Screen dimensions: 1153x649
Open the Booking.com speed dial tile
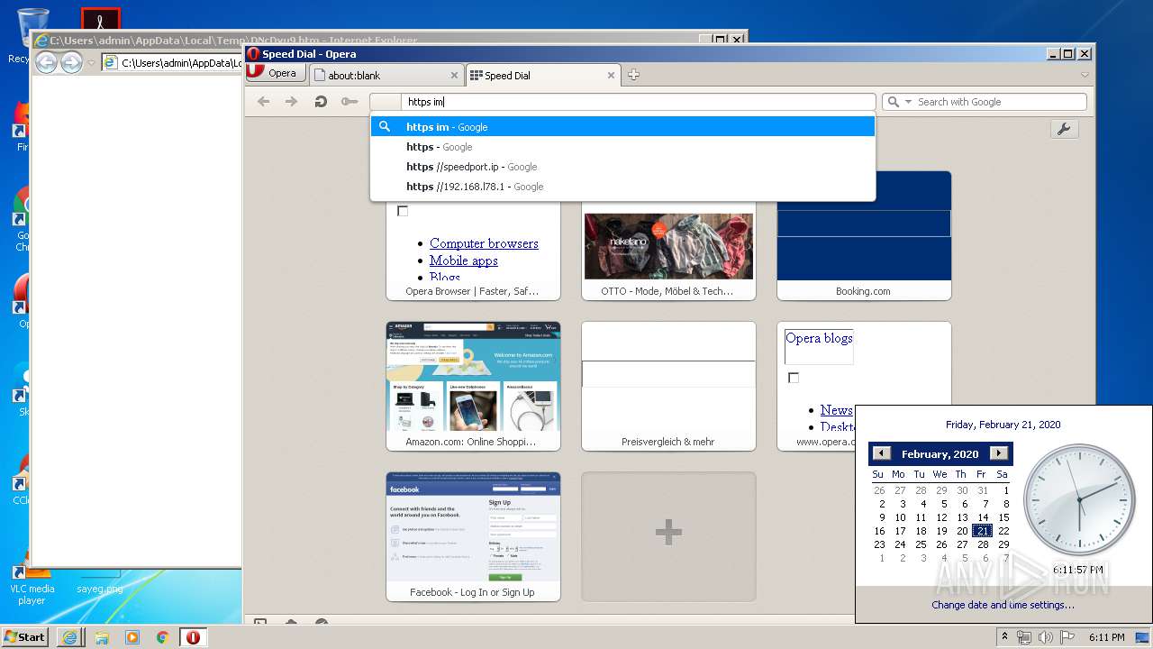click(x=864, y=235)
